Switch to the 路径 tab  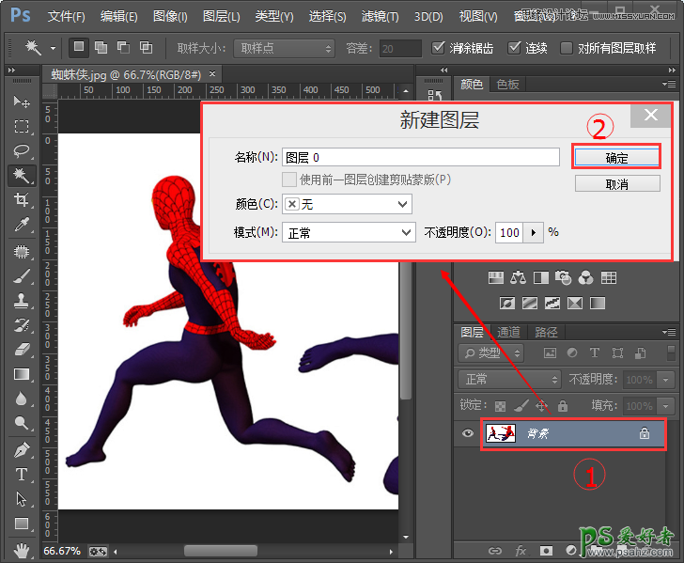point(546,333)
